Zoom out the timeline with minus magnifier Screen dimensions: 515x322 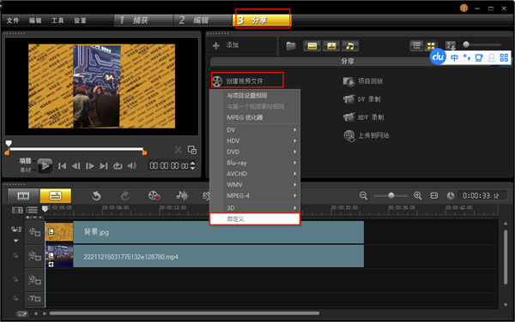pos(363,195)
